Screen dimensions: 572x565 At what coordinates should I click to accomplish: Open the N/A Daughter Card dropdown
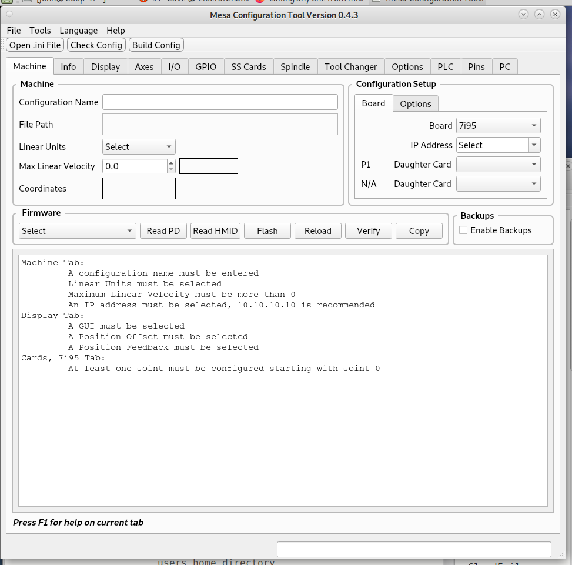[x=499, y=184]
